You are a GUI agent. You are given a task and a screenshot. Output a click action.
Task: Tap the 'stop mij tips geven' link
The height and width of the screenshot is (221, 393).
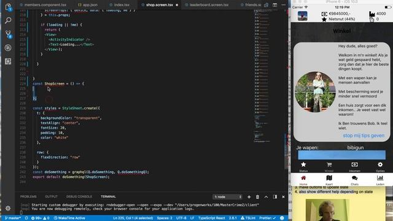coord(364,136)
